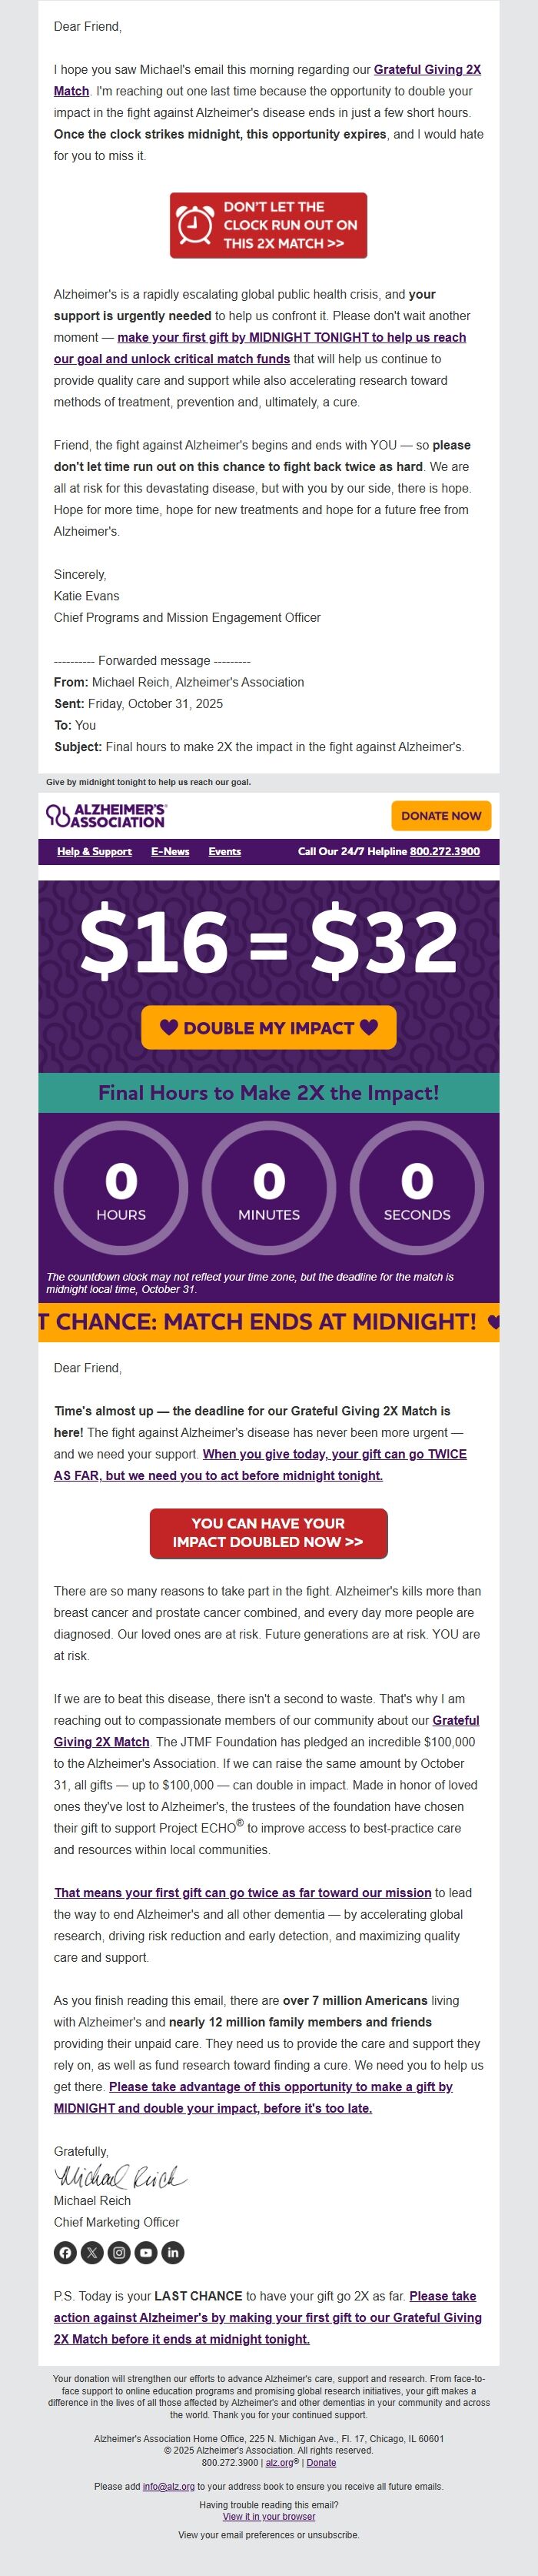The width and height of the screenshot is (538, 2576).
Task: Click the X social media icon
Action: (x=91, y=2252)
